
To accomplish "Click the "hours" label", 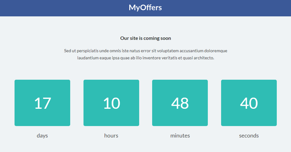I will 111,136.
